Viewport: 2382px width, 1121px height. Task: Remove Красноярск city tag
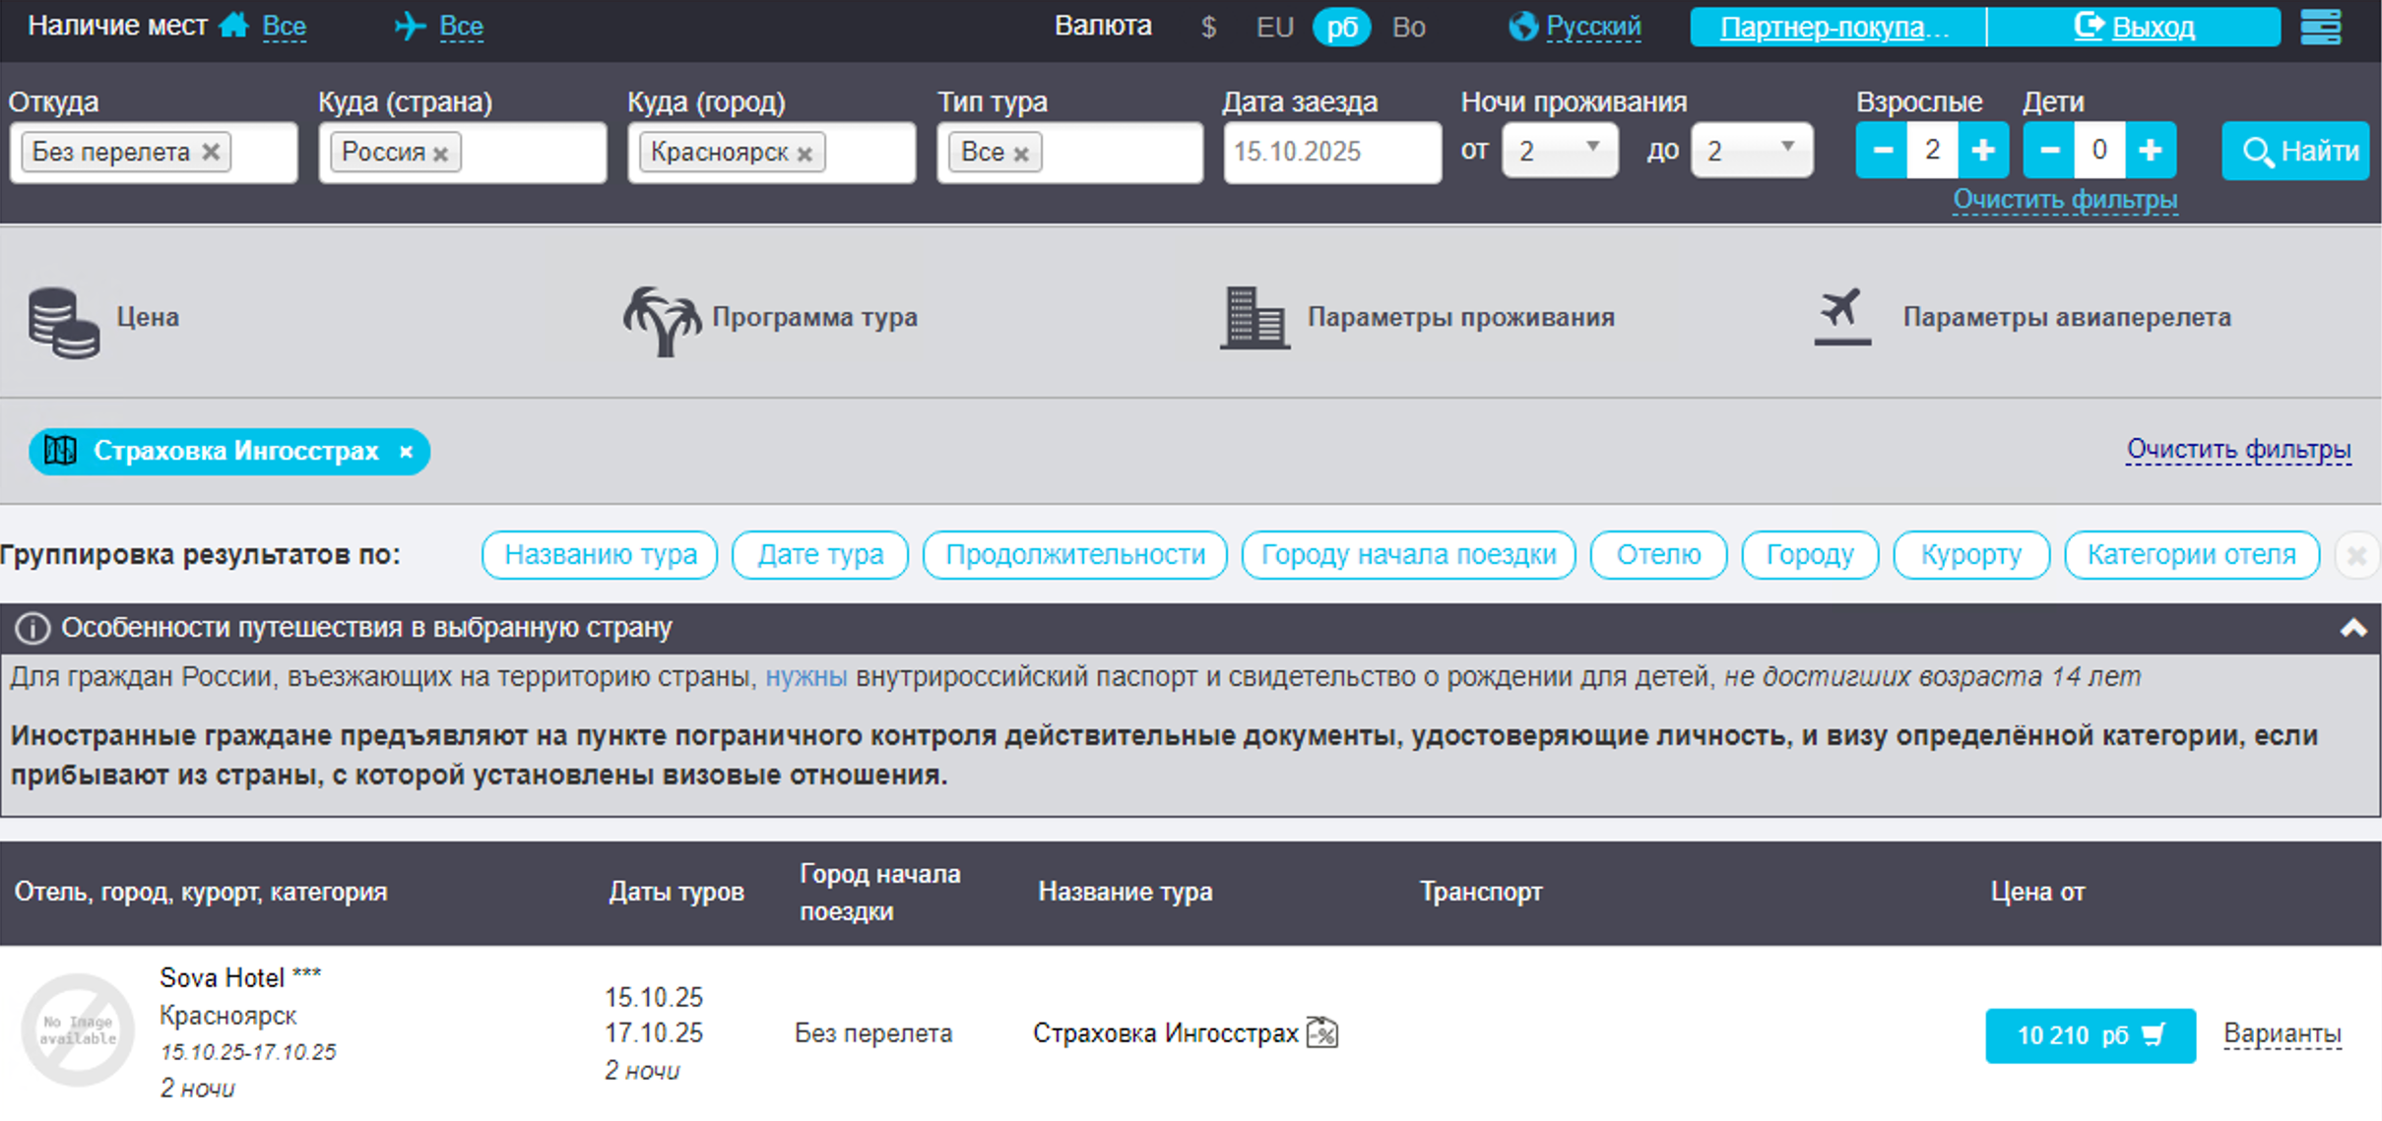click(x=805, y=155)
